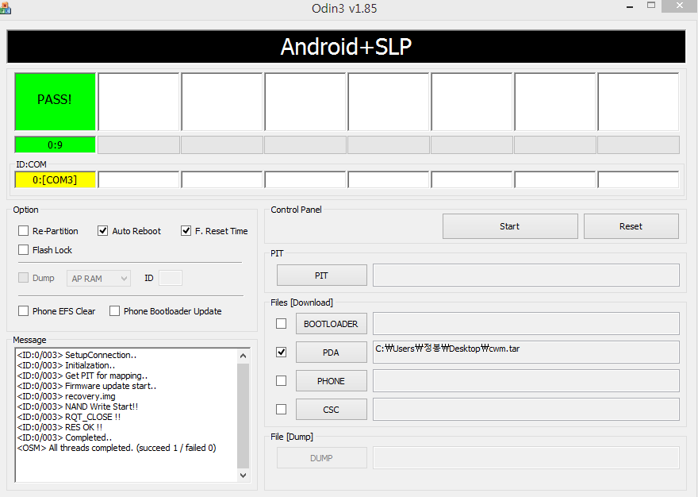Open the AP RAM dropdown
Image resolution: width=698 pixels, height=497 pixels.
click(99, 278)
